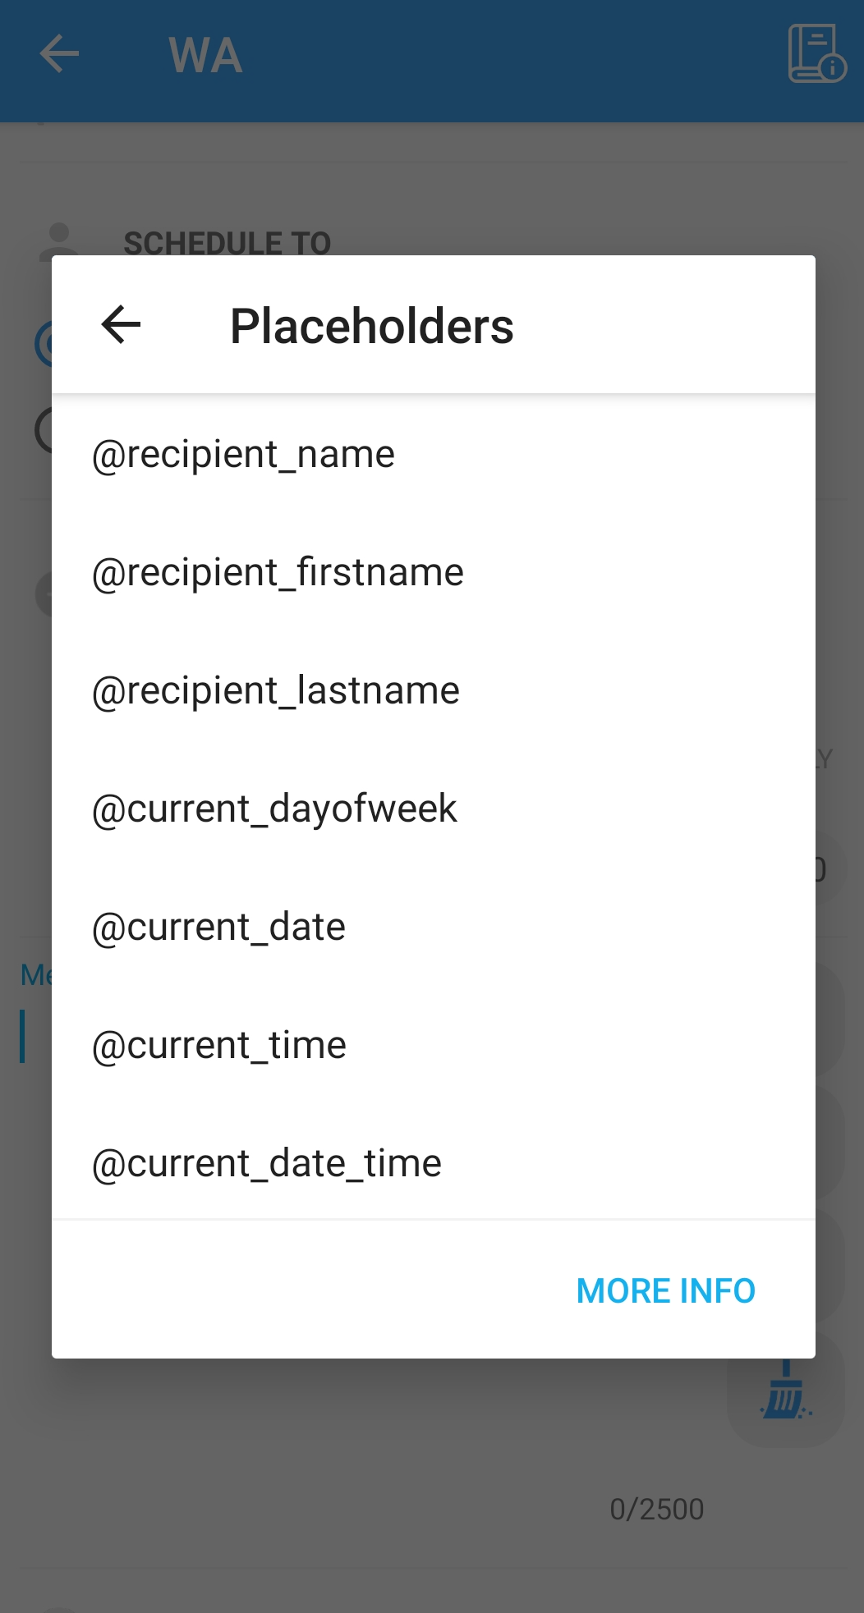864x1613 pixels.
Task: Insert @current_time into message
Action: (x=218, y=1046)
